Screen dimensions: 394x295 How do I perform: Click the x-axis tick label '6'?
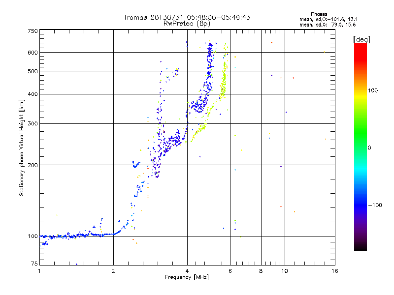[x=230, y=271]
